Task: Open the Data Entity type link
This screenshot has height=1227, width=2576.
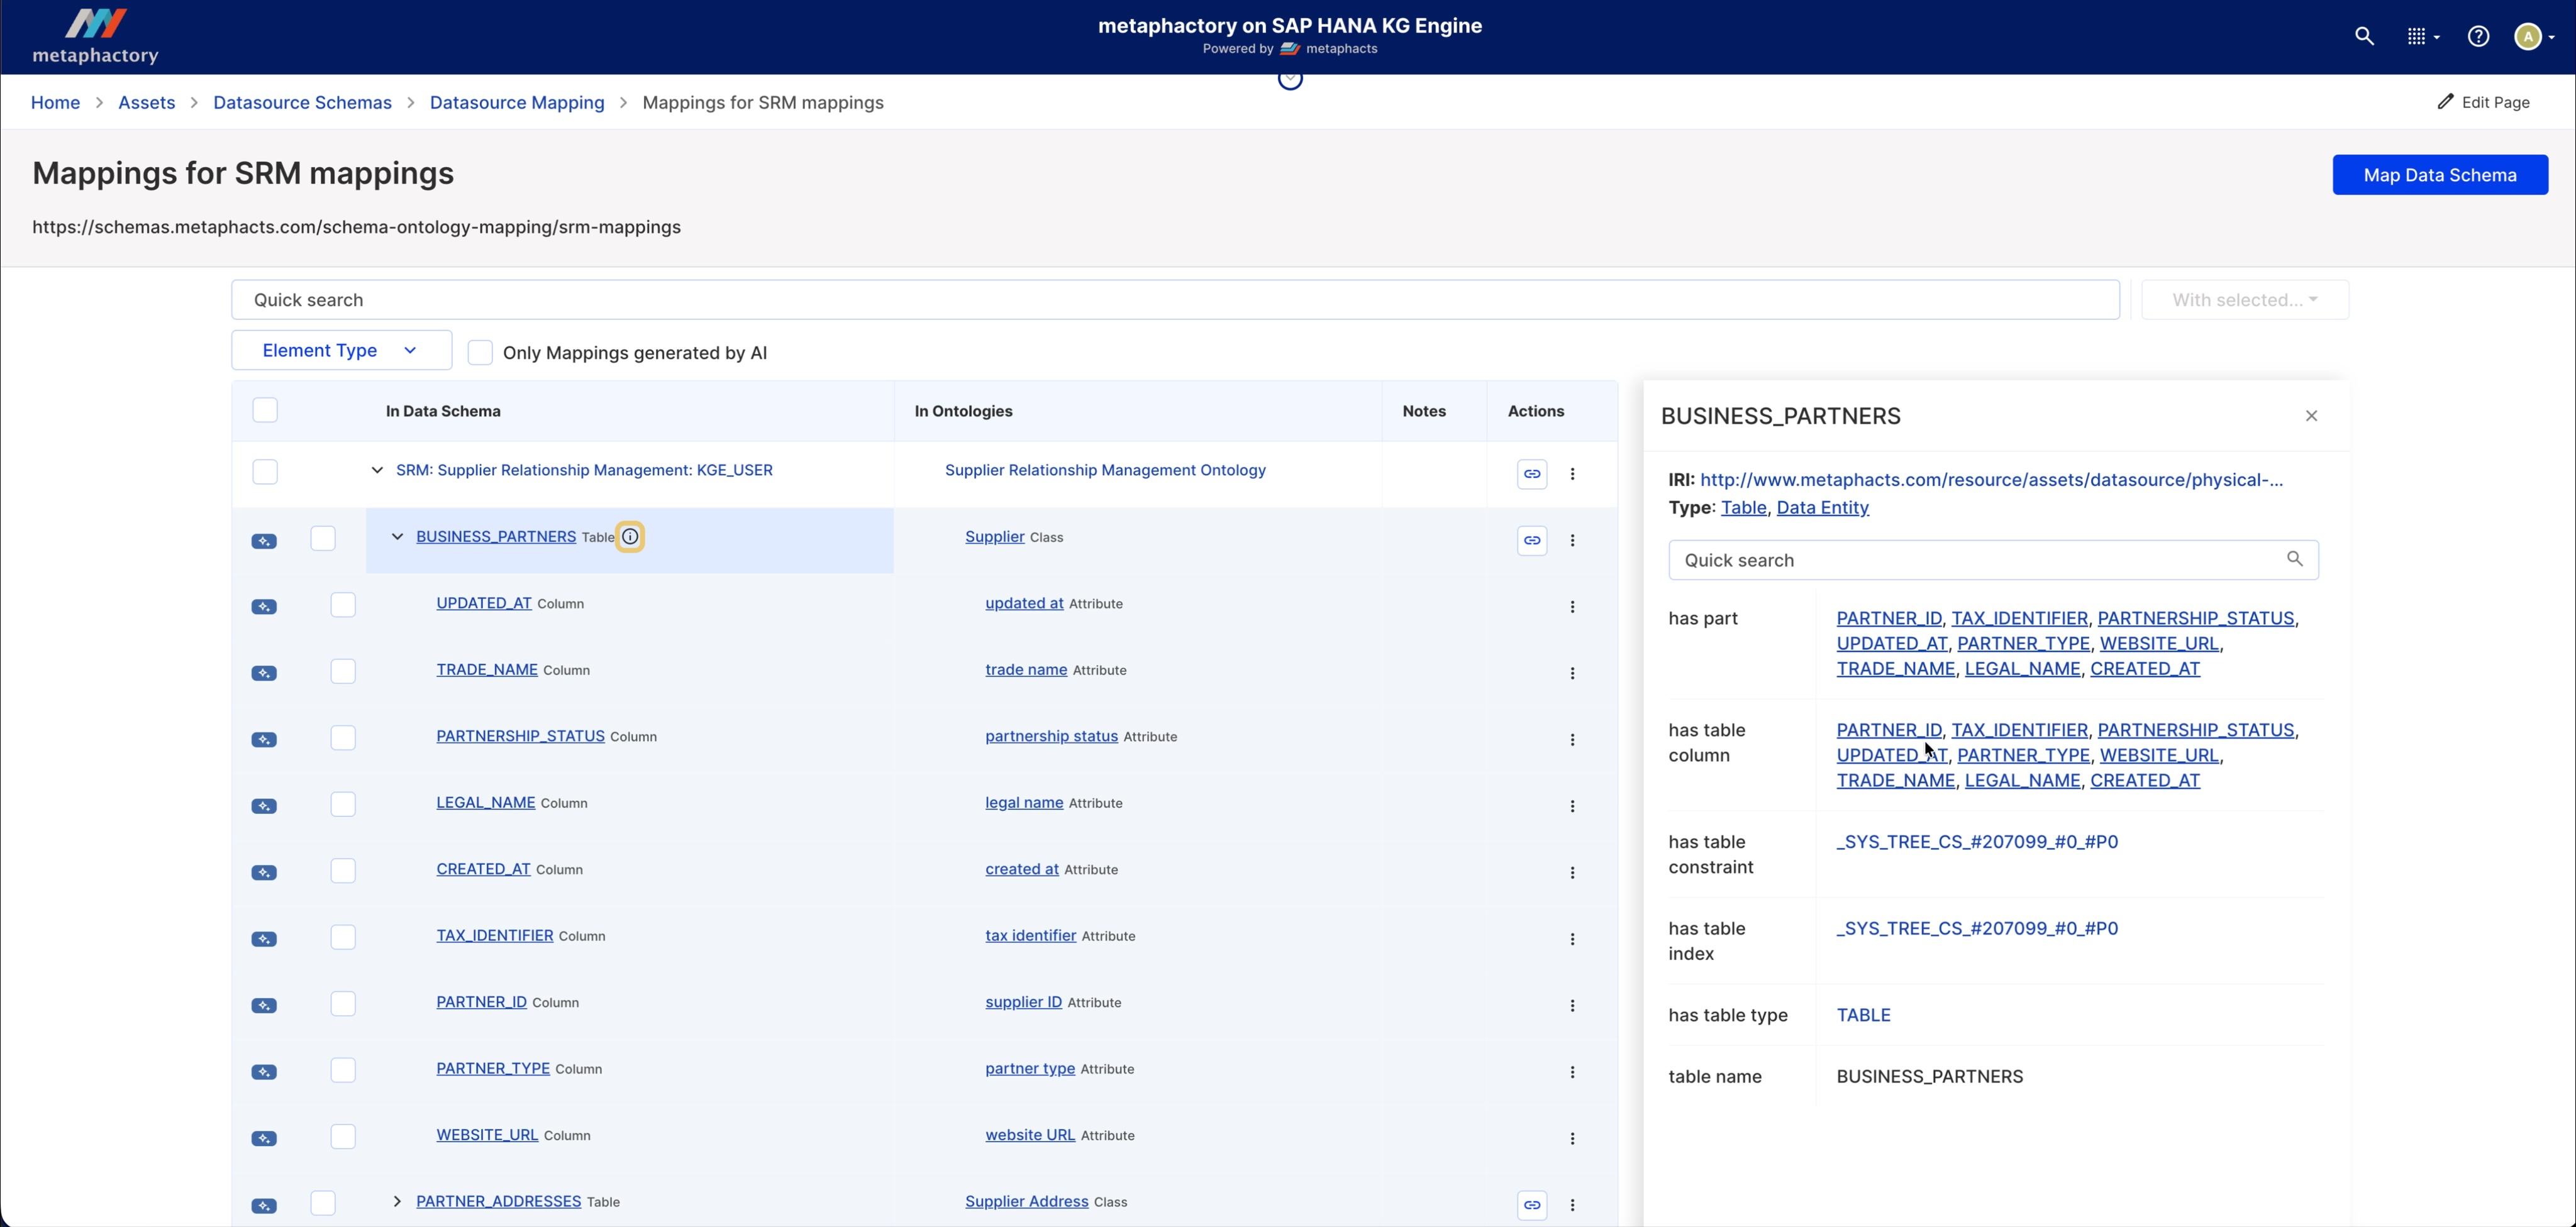Action: pyautogui.click(x=1822, y=508)
